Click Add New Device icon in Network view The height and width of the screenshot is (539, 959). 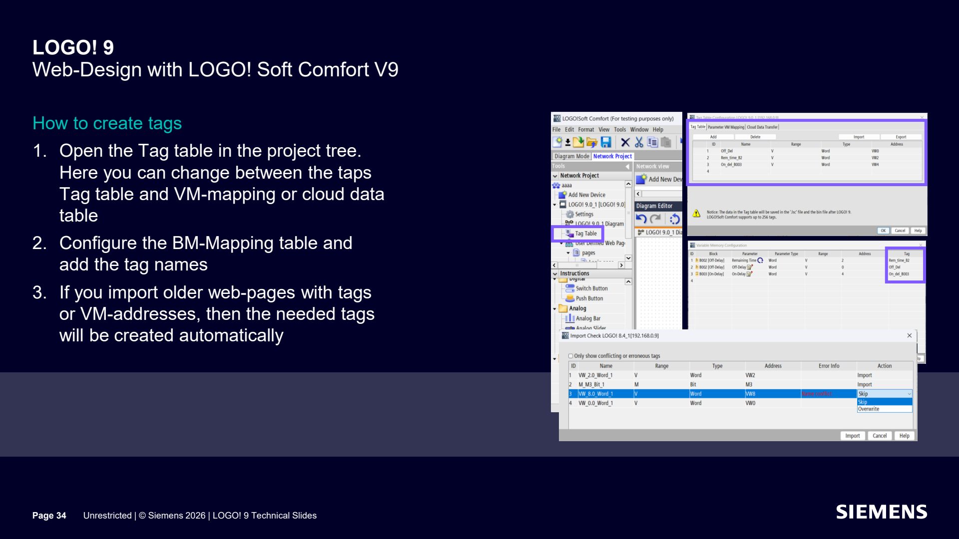[x=641, y=179]
